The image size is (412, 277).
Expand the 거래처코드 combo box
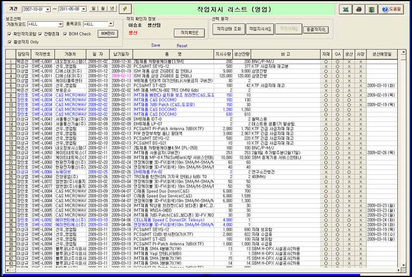pos(60,24)
